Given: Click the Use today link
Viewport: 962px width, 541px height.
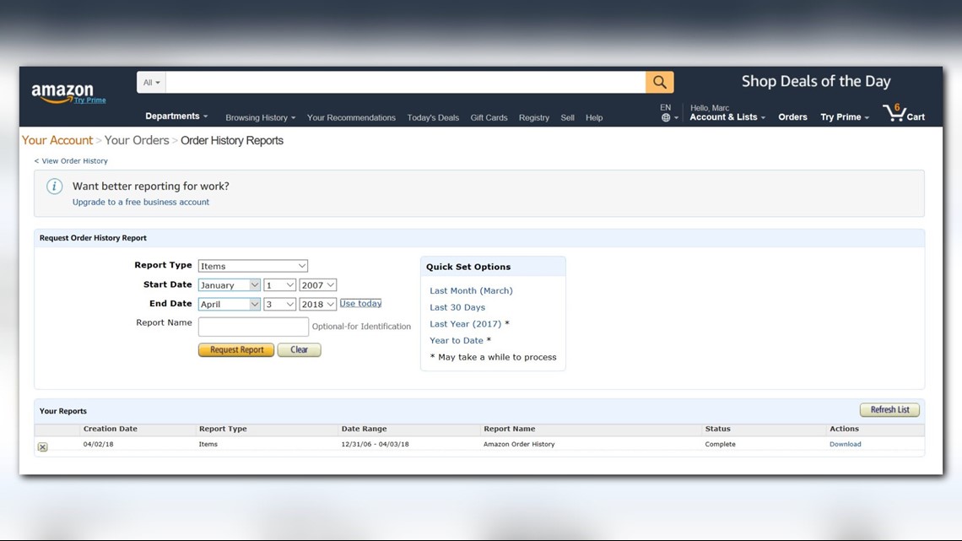Looking at the screenshot, I should tap(360, 303).
